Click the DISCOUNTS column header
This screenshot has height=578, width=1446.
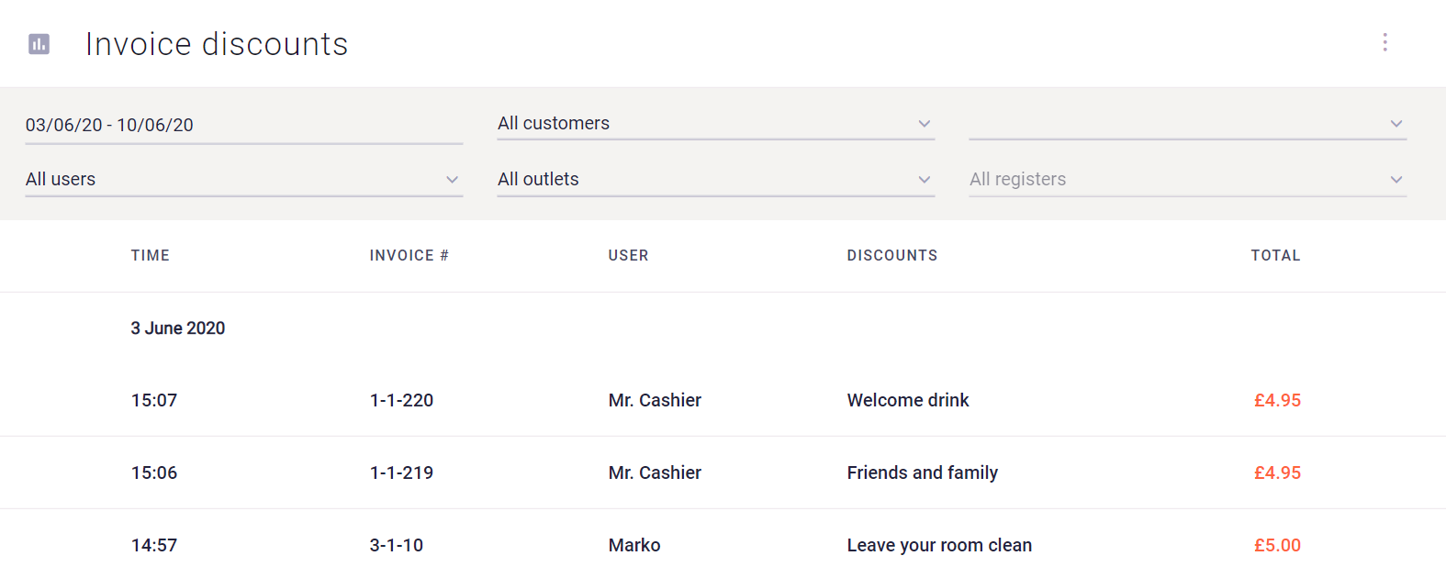891,255
